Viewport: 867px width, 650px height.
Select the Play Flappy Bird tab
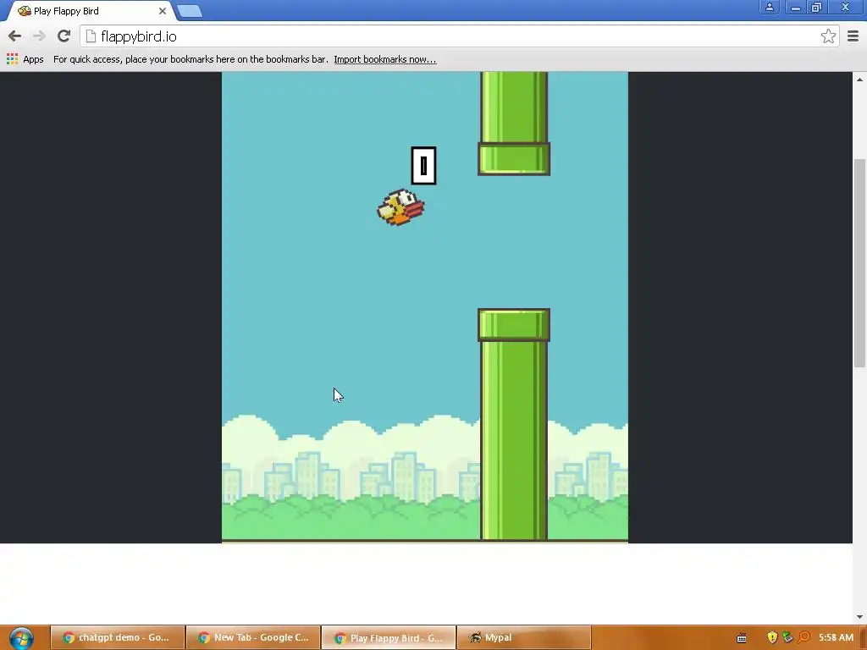pos(91,11)
